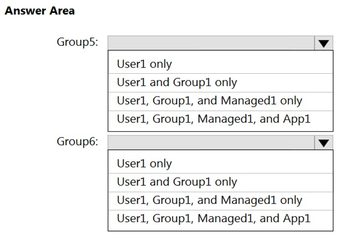351x234 pixels.
Task: Click the 'Group6:' label
Action: 77,142
